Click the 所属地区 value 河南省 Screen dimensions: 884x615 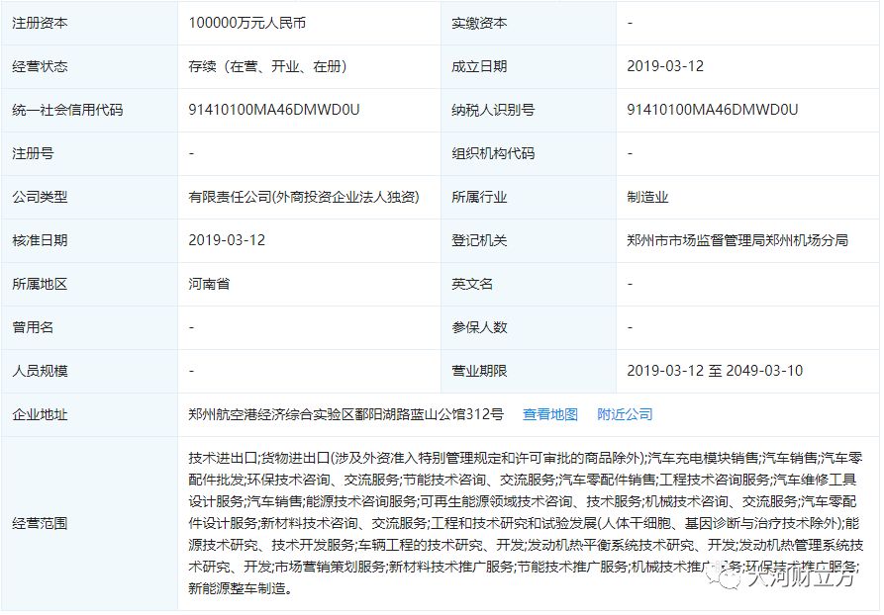point(209,284)
